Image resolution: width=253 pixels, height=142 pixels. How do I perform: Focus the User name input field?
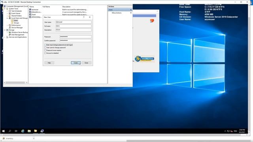pyautogui.click(x=74, y=22)
